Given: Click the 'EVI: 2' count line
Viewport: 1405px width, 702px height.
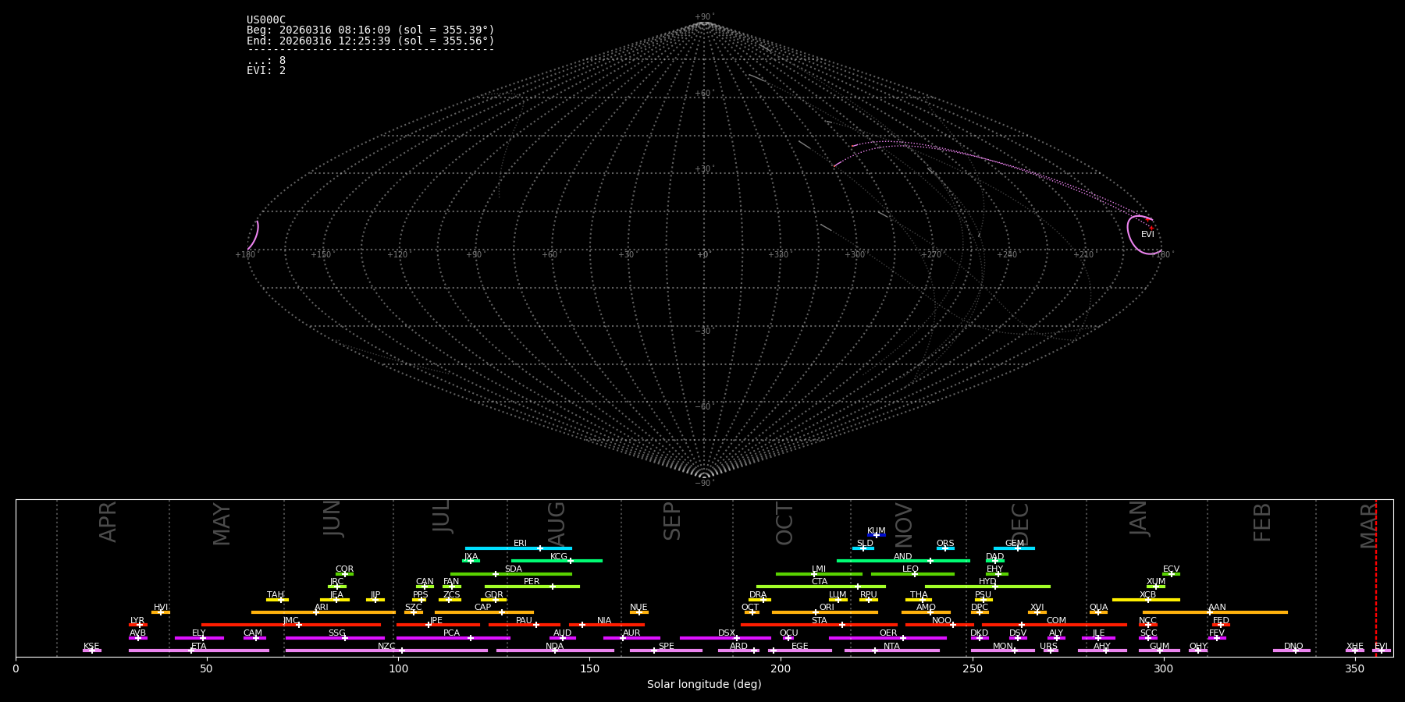Looking at the screenshot, I should tap(266, 71).
